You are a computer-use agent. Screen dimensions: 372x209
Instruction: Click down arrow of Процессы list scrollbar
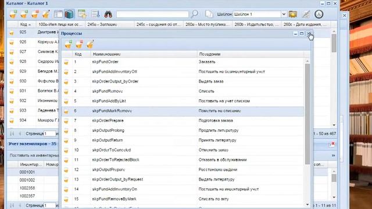point(307,205)
